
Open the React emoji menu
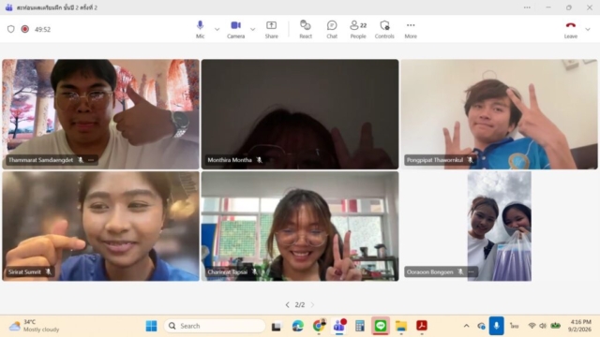pos(306,29)
